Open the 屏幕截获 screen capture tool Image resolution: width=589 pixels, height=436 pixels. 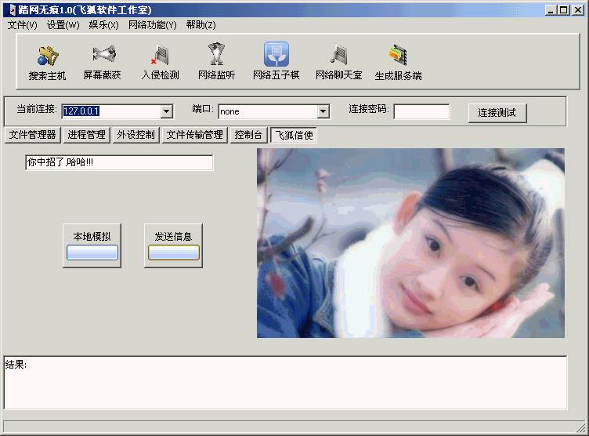103,55
